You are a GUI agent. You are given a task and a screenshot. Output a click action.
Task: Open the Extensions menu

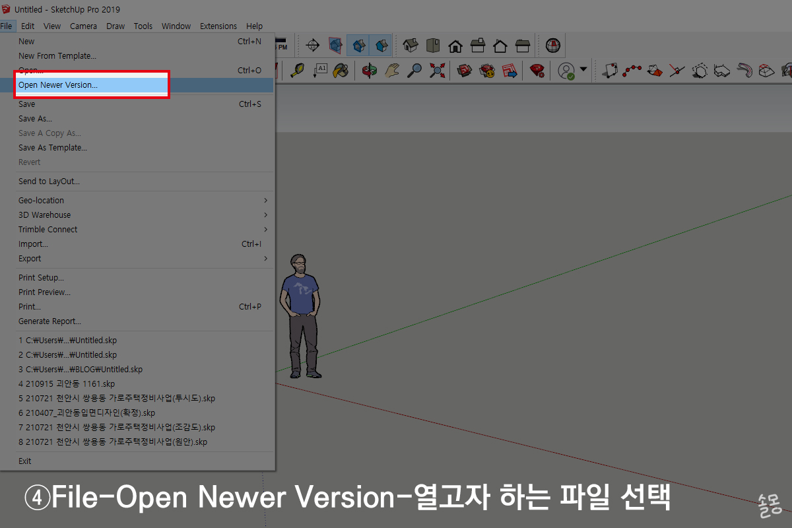click(x=218, y=26)
